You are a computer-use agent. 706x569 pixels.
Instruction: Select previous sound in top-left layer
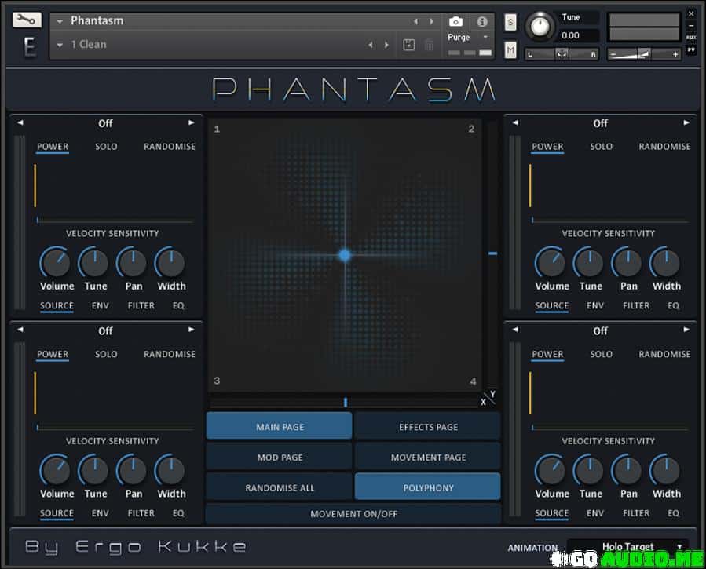point(20,123)
